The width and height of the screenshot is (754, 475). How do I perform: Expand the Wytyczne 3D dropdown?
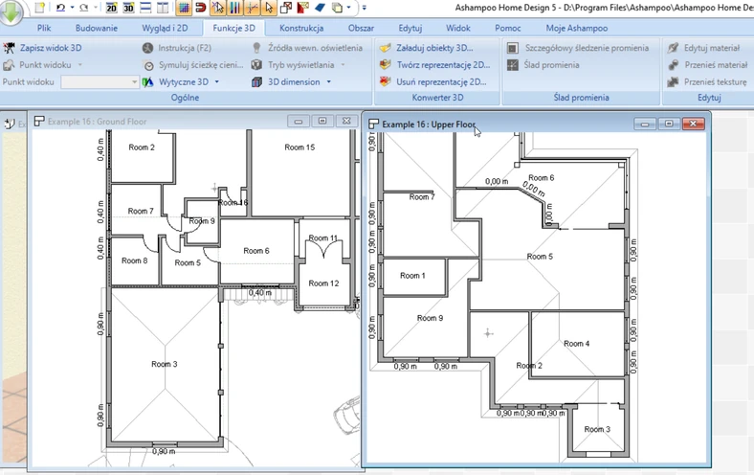(x=217, y=82)
